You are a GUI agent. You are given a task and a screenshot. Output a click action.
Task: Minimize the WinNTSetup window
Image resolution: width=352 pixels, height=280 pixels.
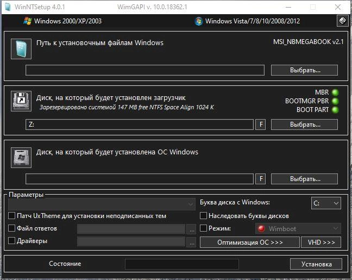[288, 7]
